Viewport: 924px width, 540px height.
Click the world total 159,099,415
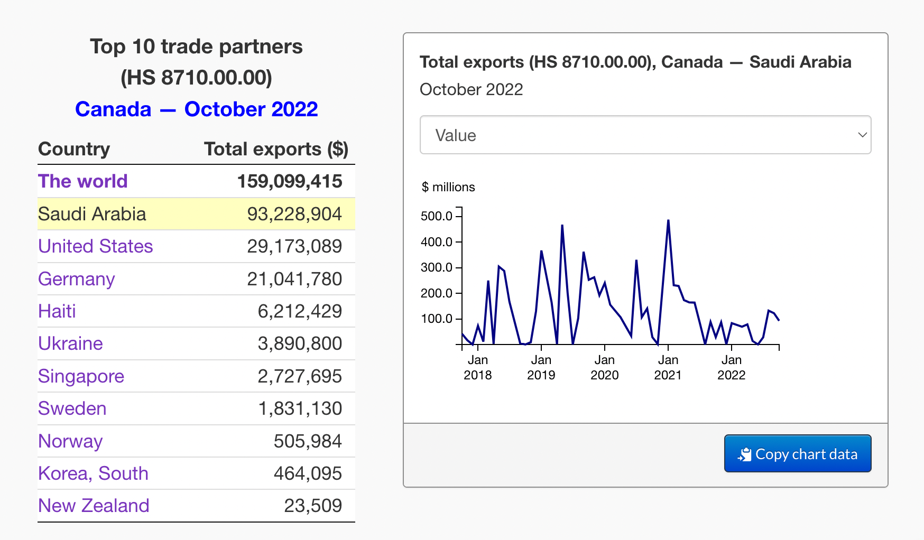coord(290,181)
